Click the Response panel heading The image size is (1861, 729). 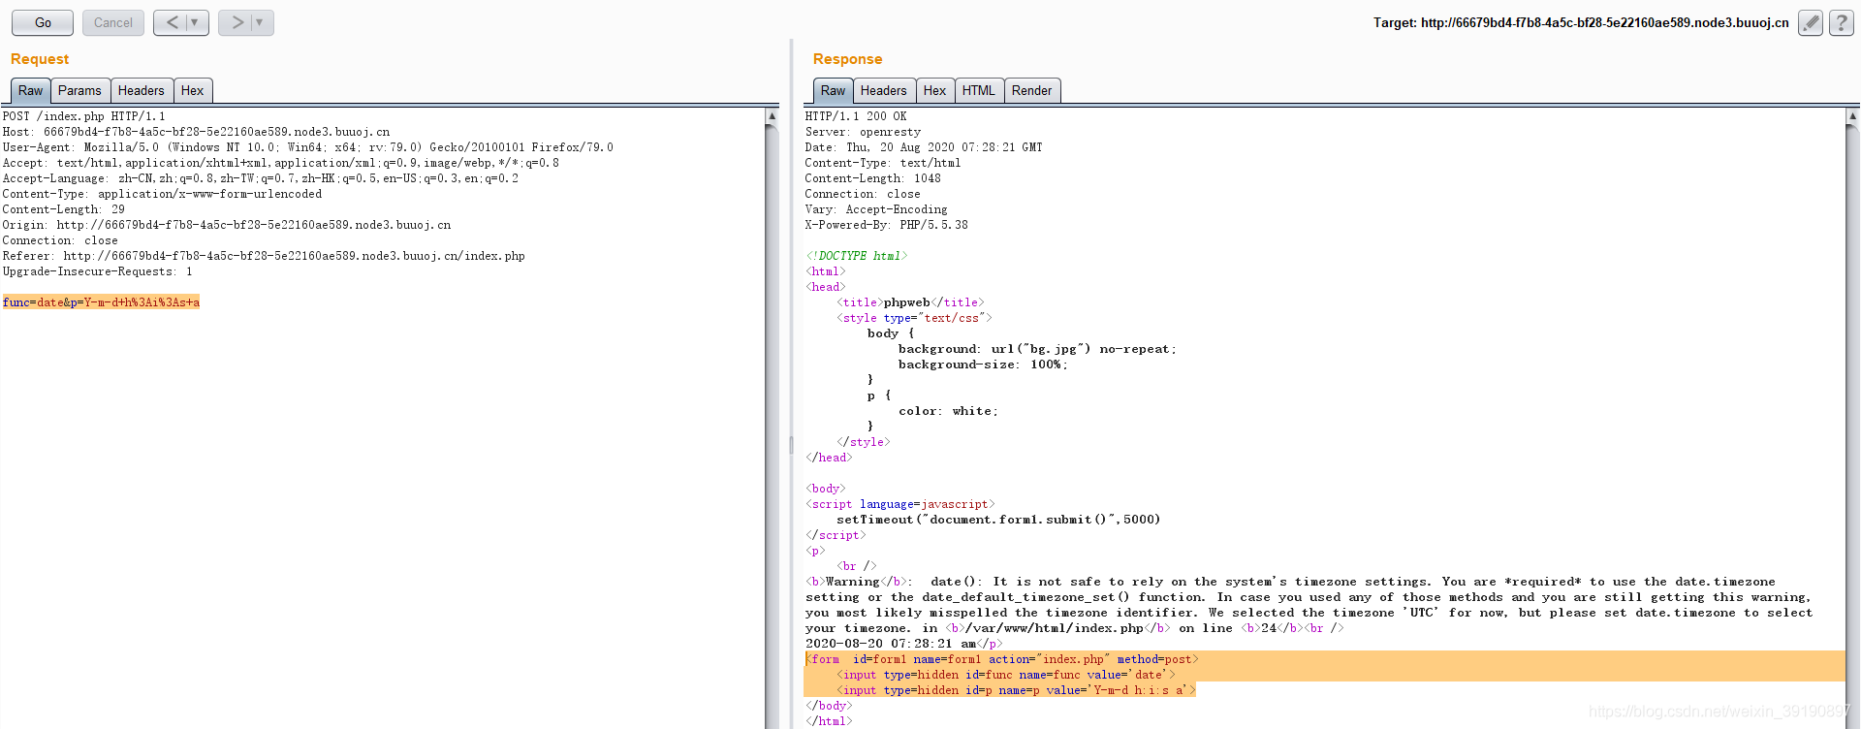tap(847, 59)
